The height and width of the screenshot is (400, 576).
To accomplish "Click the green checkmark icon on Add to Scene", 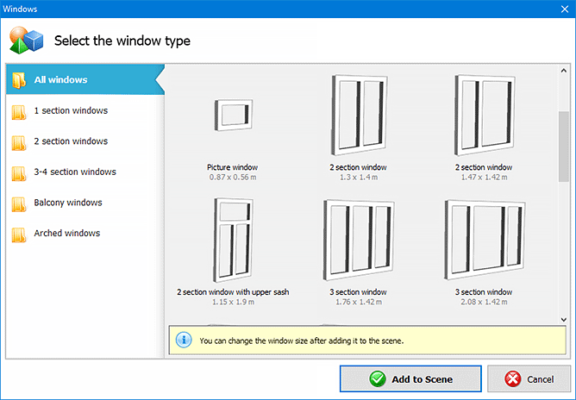I will 378,378.
